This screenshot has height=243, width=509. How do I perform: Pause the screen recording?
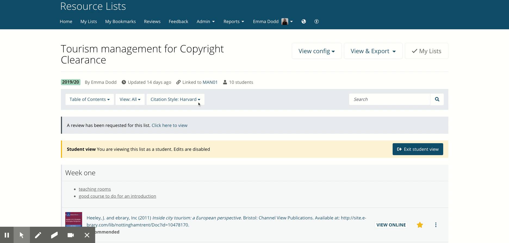click(x=7, y=235)
